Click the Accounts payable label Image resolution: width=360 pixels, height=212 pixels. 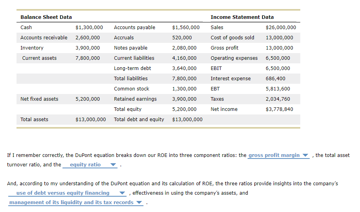coord(134,28)
